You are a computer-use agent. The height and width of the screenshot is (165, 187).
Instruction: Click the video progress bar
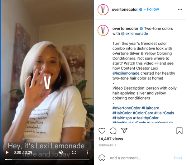point(47,159)
